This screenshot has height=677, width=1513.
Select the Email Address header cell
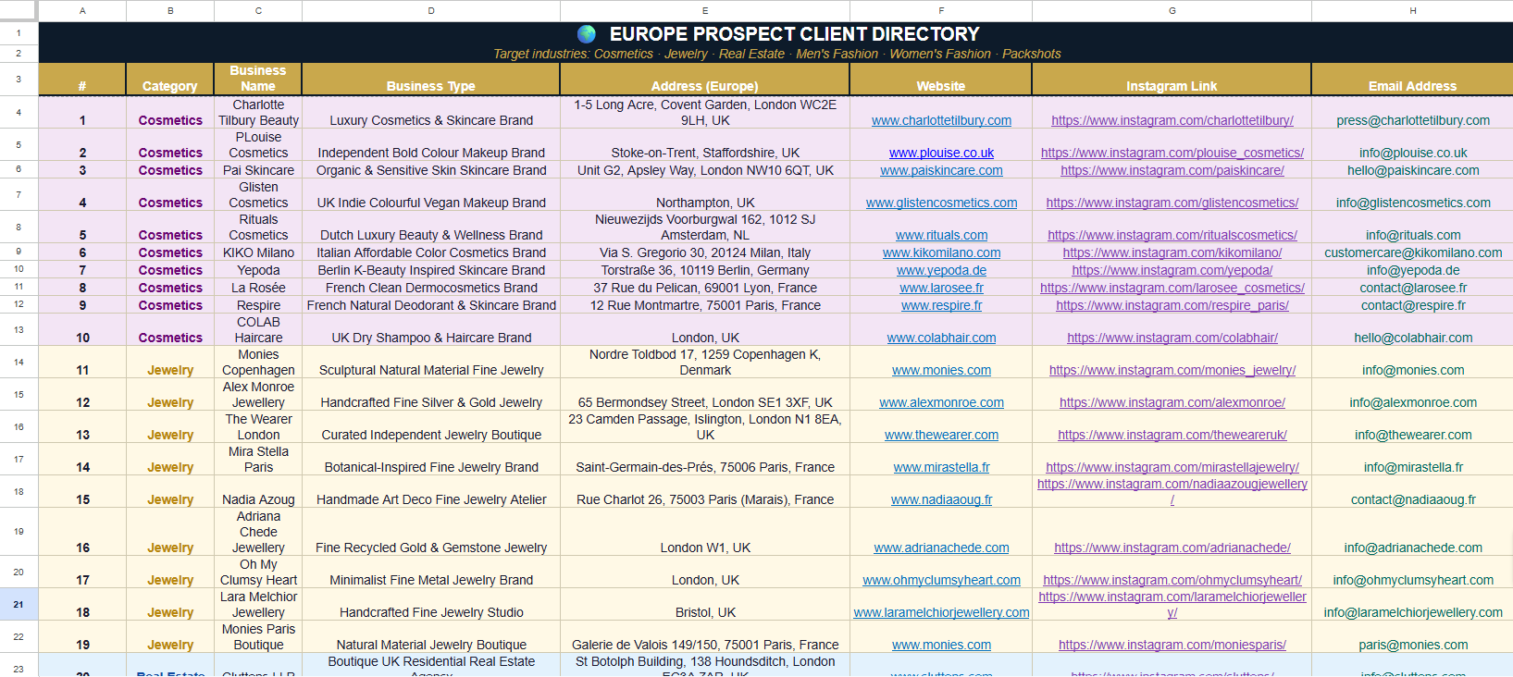tap(1412, 79)
